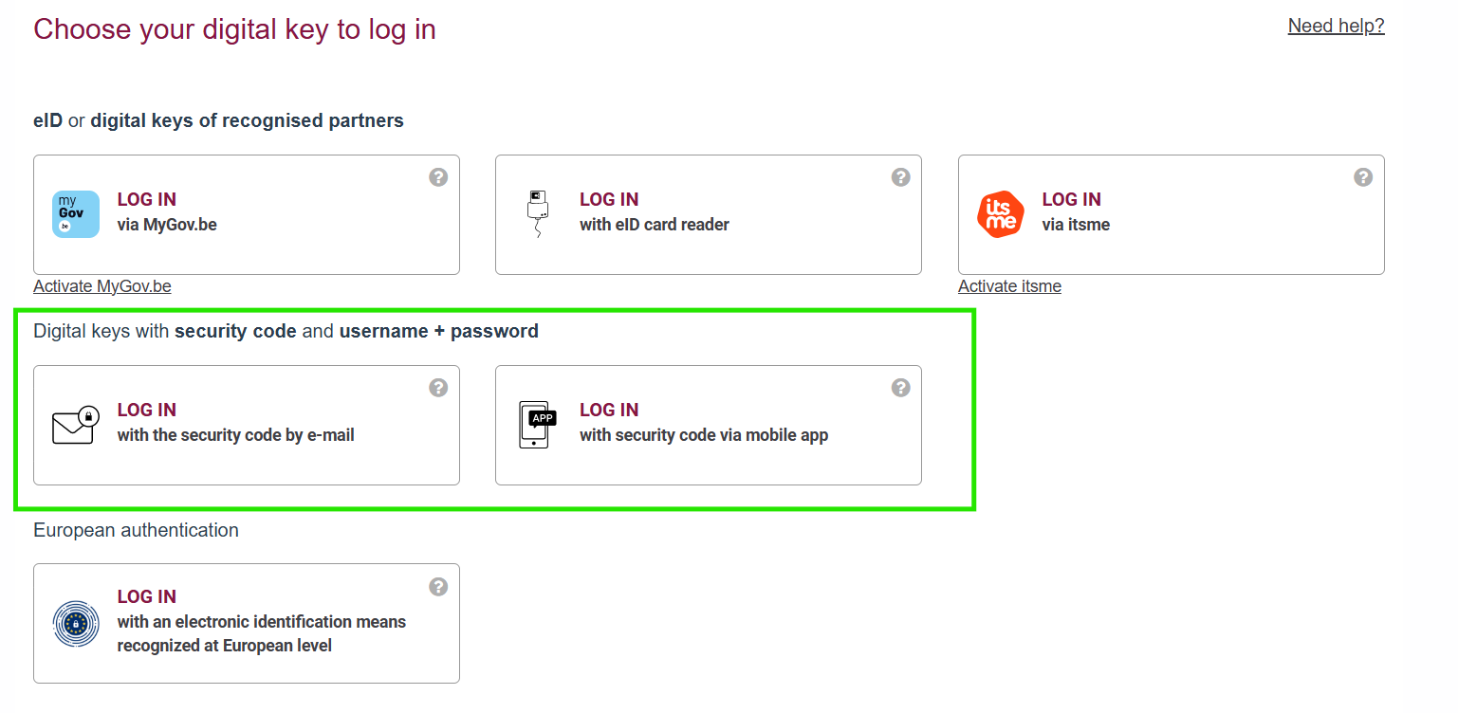Log in with eID card reader

click(x=709, y=214)
